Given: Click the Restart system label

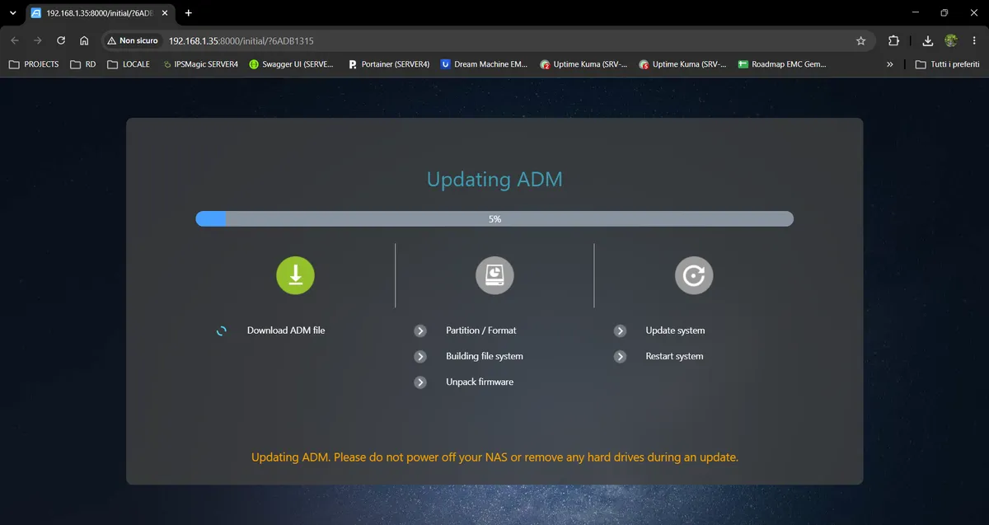Looking at the screenshot, I should [674, 357].
